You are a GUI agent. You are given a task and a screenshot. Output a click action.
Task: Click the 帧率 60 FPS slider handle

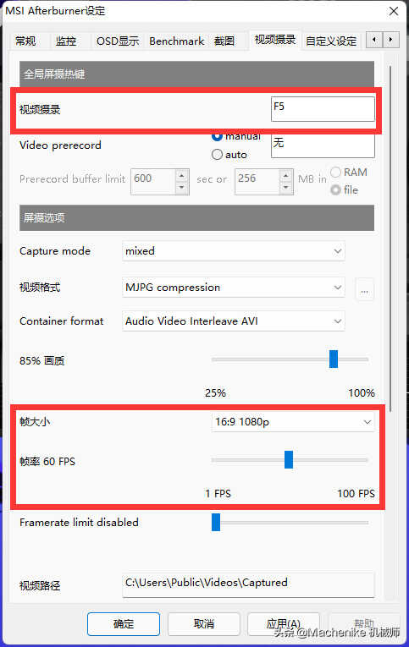click(x=289, y=460)
